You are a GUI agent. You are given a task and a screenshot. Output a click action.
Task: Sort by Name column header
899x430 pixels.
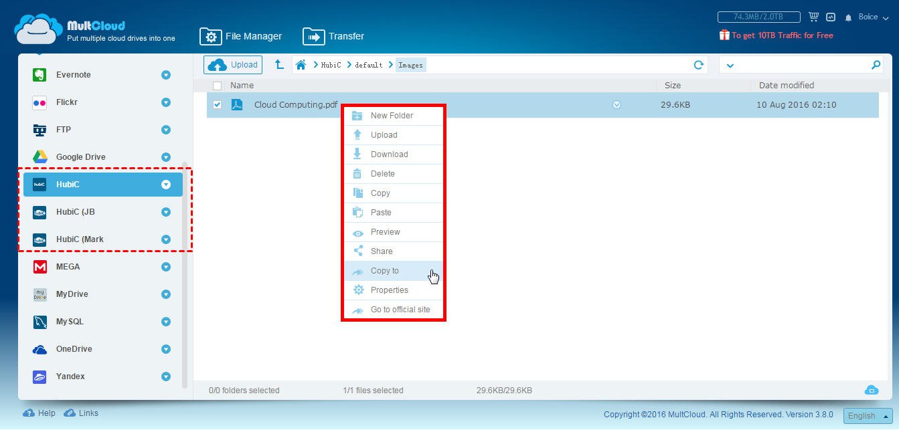point(242,86)
